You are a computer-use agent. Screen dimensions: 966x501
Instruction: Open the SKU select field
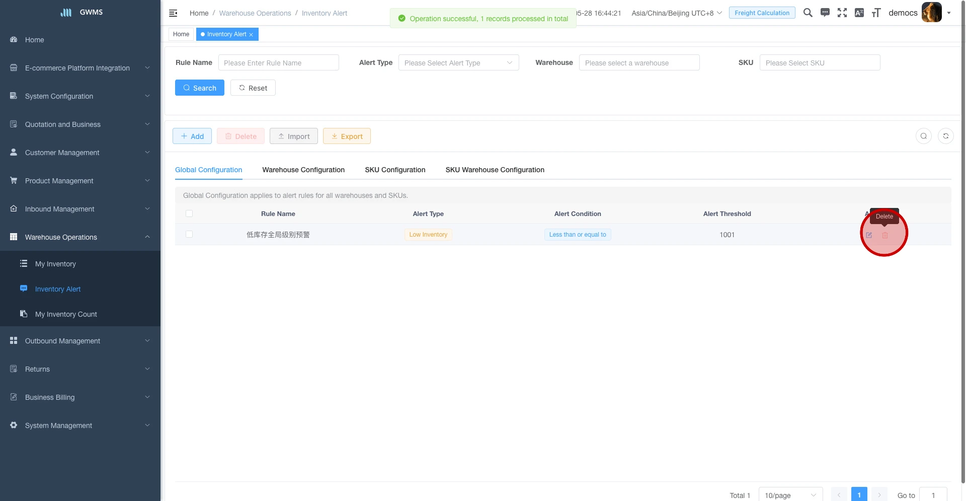click(x=820, y=62)
